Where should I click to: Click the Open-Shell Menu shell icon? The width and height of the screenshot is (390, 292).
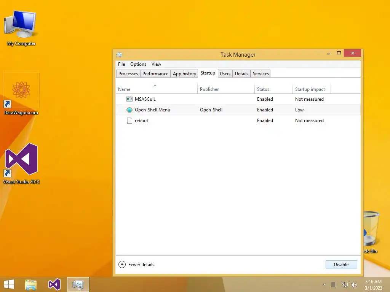[x=129, y=110]
